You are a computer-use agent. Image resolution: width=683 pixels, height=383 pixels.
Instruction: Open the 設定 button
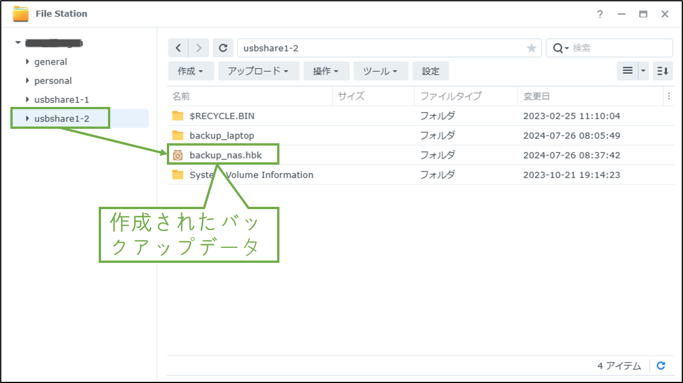(430, 70)
